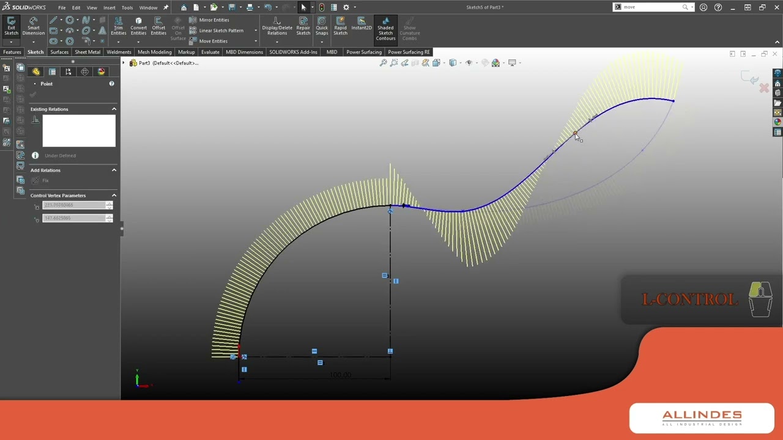Choose the Convert Entities tool
This screenshot has width=783, height=440.
click(138, 27)
